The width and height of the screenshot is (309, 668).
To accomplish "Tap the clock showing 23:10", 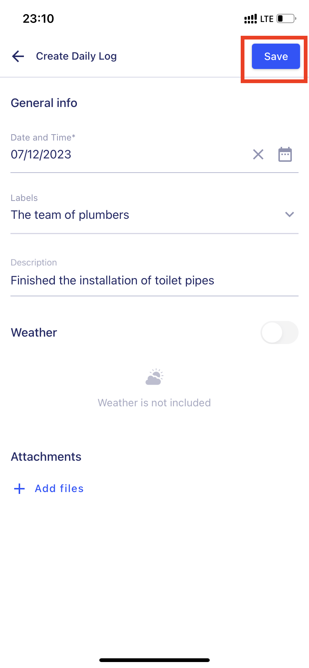I will (x=38, y=18).
